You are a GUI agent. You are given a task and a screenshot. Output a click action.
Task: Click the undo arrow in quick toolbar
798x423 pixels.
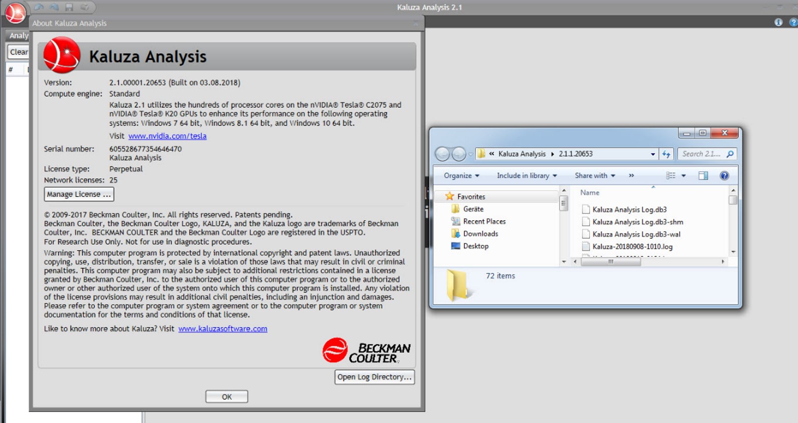(39, 7)
